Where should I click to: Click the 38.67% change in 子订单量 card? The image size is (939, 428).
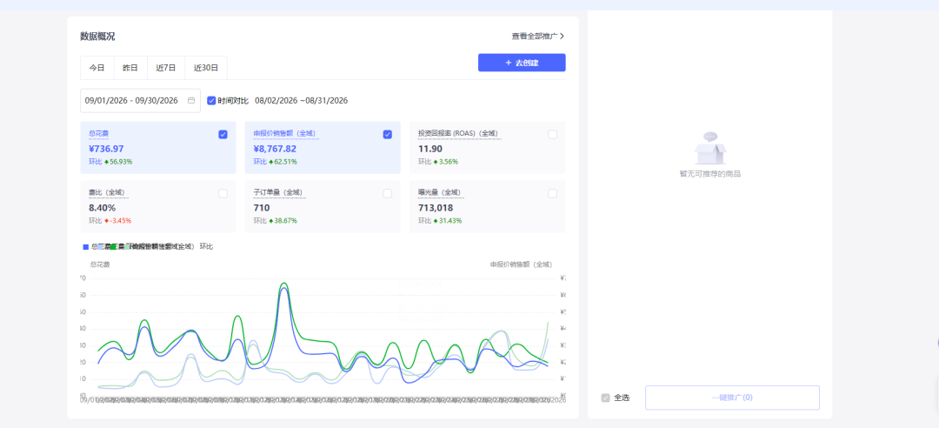(286, 221)
